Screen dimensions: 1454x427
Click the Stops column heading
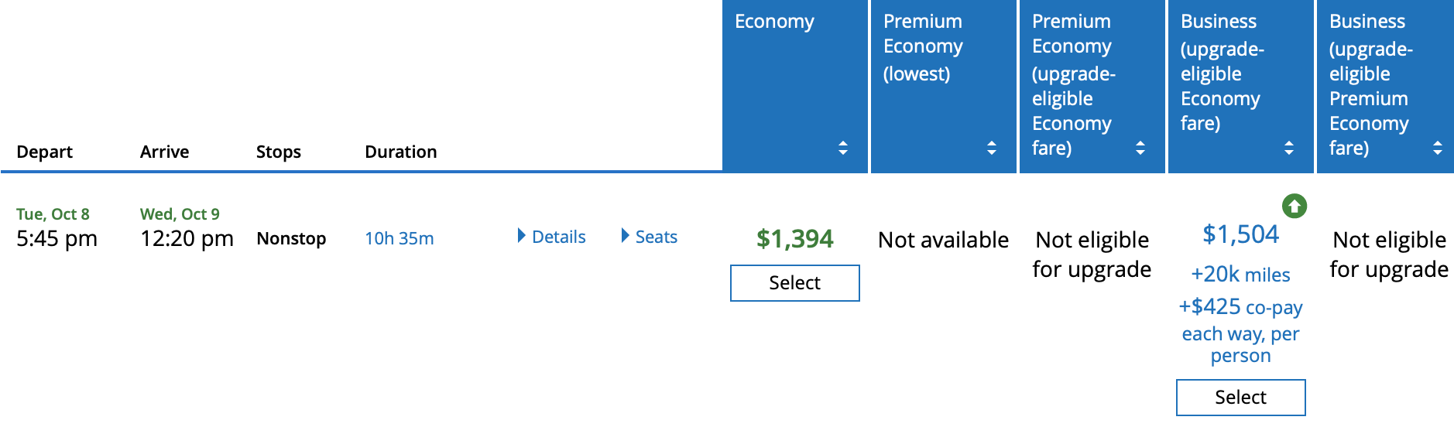(x=279, y=152)
